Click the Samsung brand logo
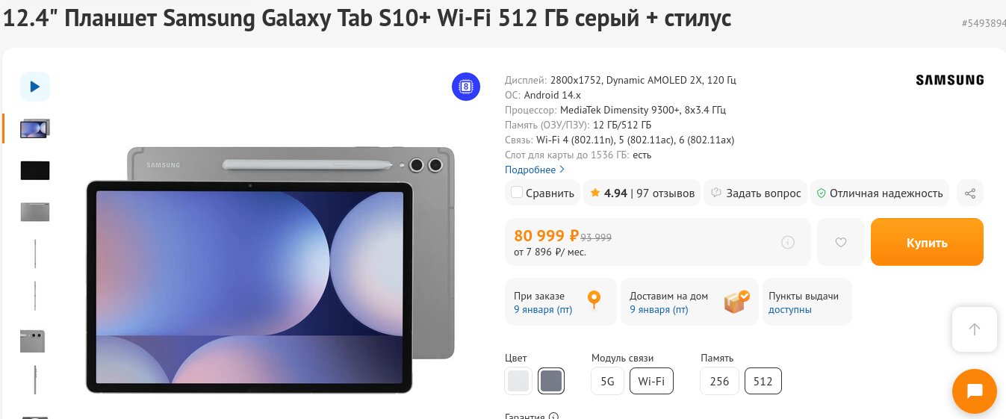This screenshot has width=1006, height=419. [949, 80]
